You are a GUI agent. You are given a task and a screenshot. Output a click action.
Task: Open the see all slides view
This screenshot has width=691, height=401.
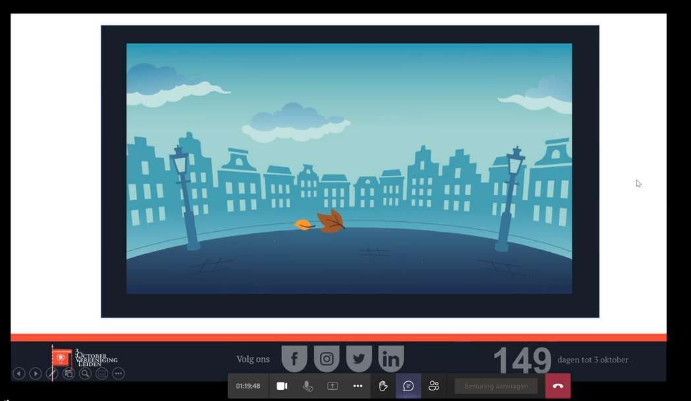click(69, 373)
